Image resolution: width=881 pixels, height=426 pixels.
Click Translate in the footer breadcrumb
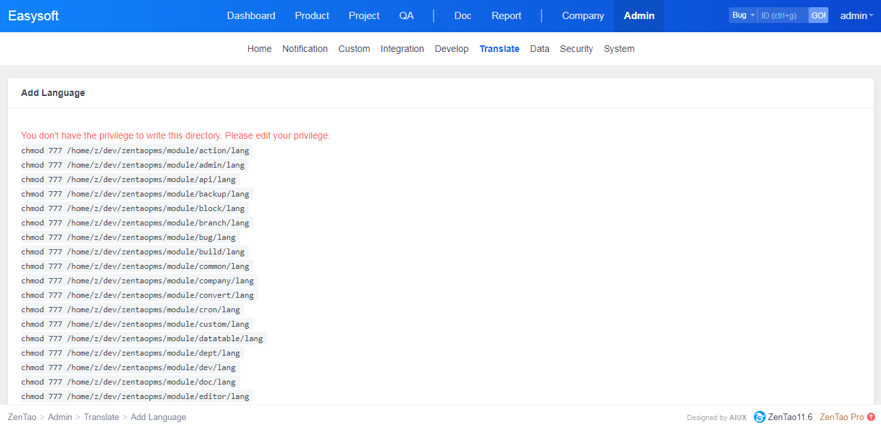tap(101, 417)
